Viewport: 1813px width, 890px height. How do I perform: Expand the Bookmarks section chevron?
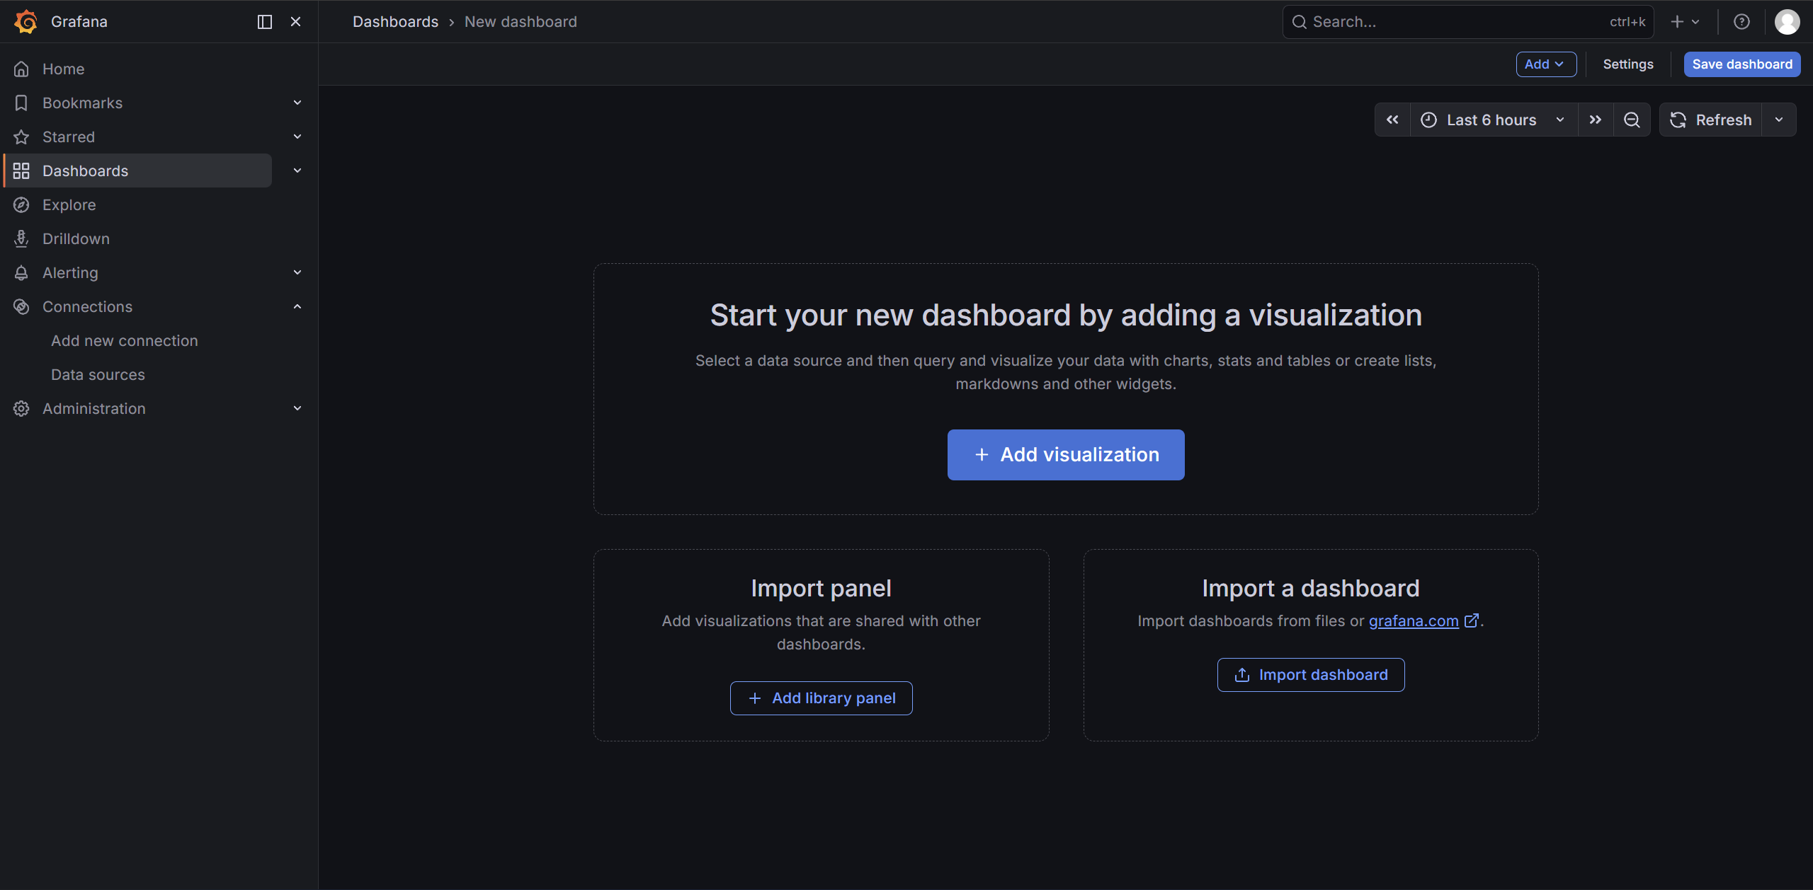pos(297,103)
